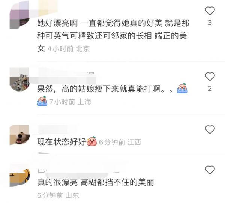Open comment starting 她好漂亮啊
225x203 pixels.
coord(113,36)
